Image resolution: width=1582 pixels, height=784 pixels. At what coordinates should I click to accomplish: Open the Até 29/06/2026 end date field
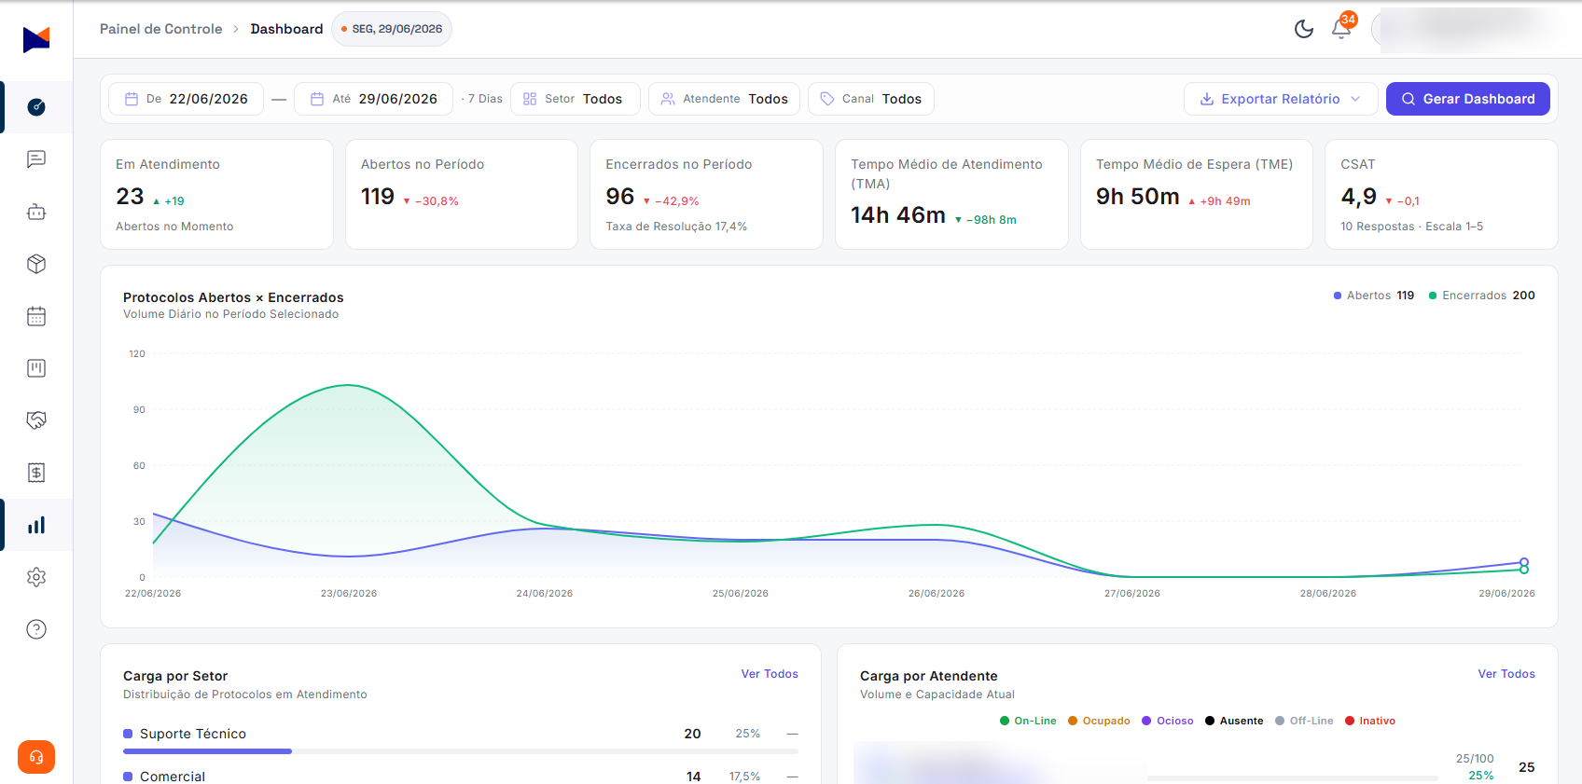click(x=373, y=99)
